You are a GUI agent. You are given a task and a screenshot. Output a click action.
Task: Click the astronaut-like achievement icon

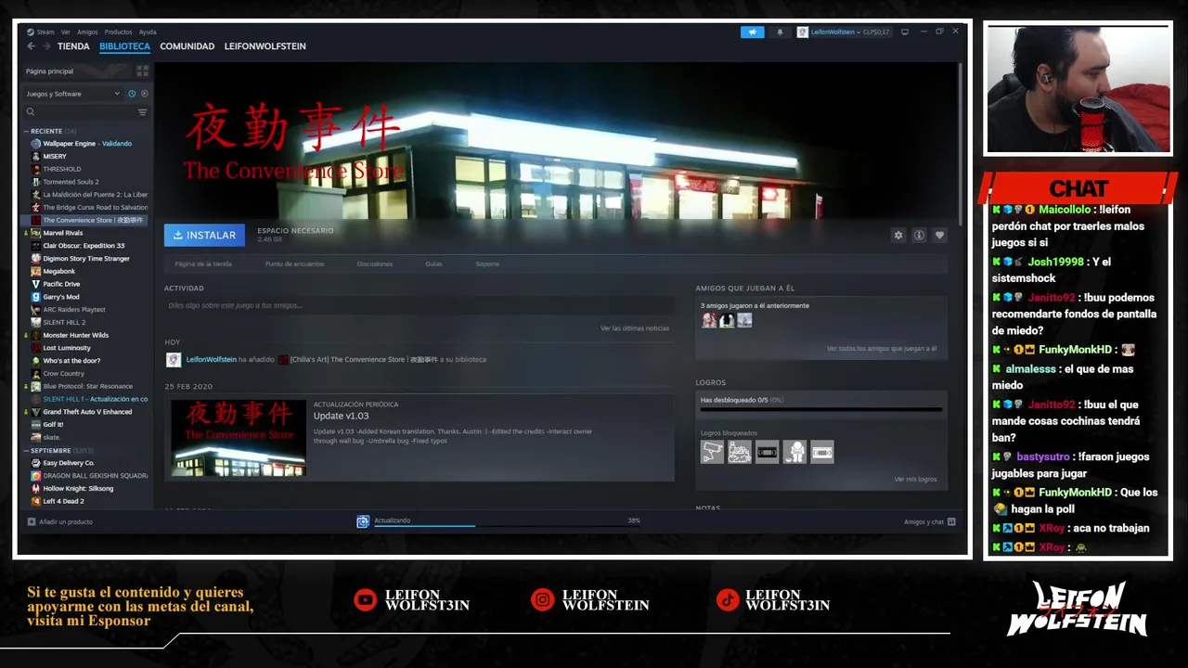[x=794, y=452]
